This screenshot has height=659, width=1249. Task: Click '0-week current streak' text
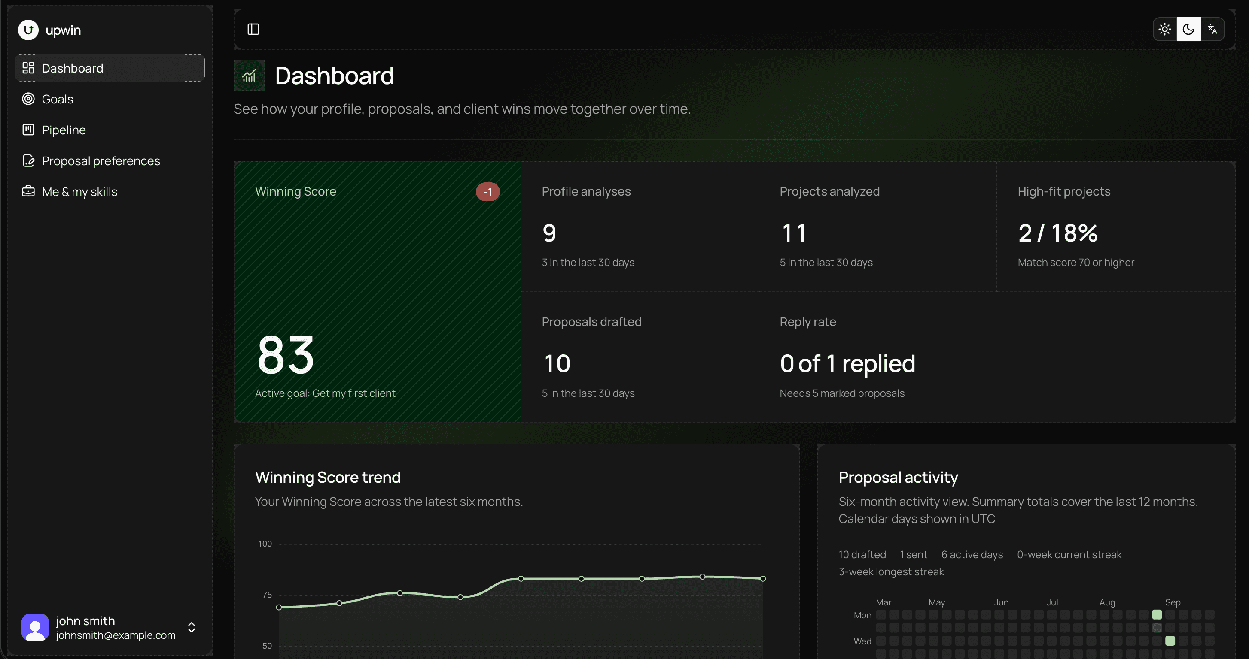pos(1069,554)
